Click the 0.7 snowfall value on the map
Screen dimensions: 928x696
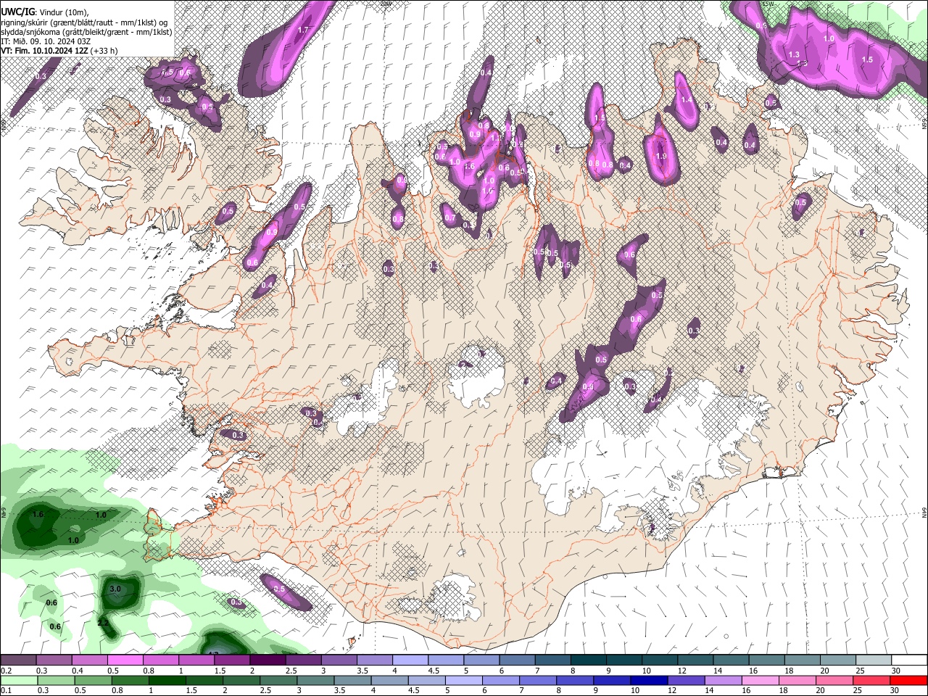click(x=449, y=217)
